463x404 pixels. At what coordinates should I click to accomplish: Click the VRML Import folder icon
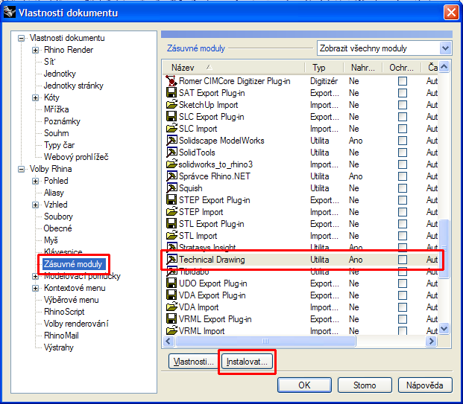click(x=171, y=331)
